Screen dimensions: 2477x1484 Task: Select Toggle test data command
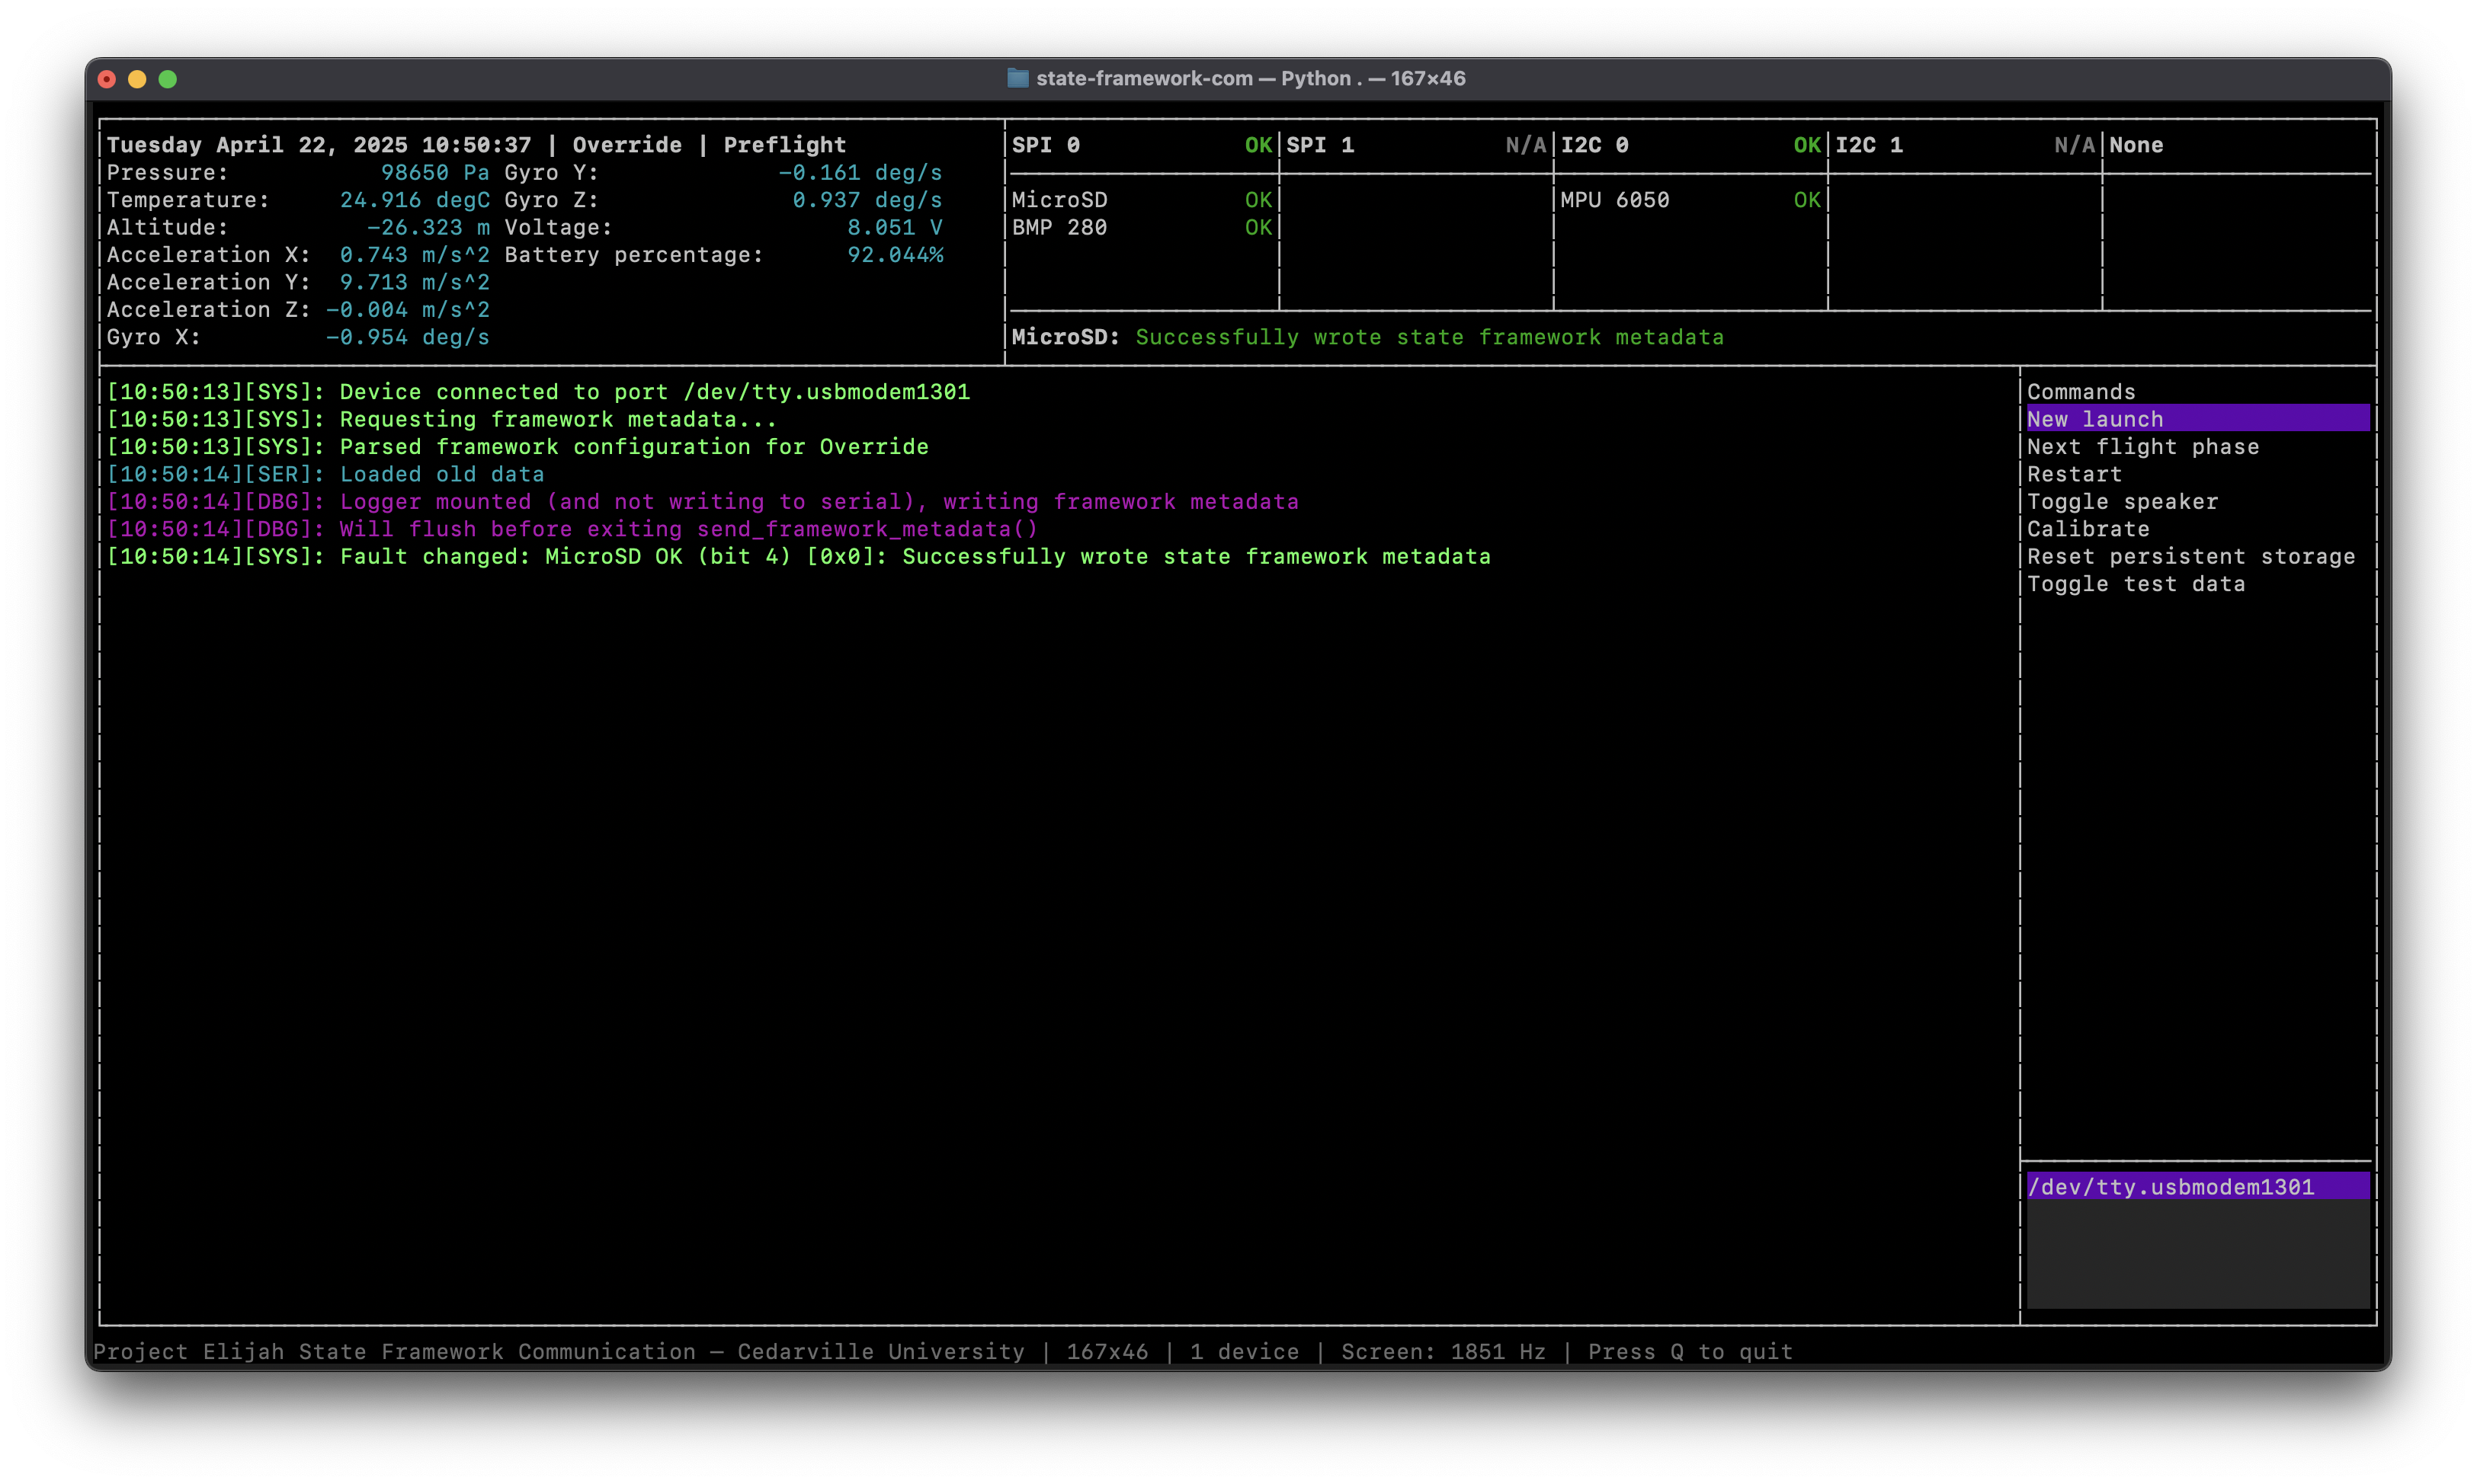2136,584
